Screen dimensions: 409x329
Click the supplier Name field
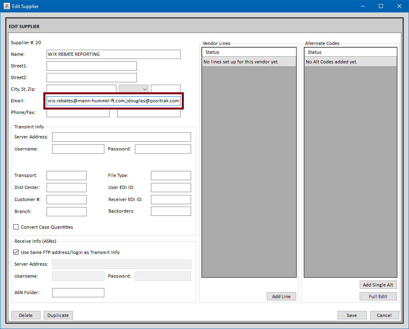click(x=114, y=54)
